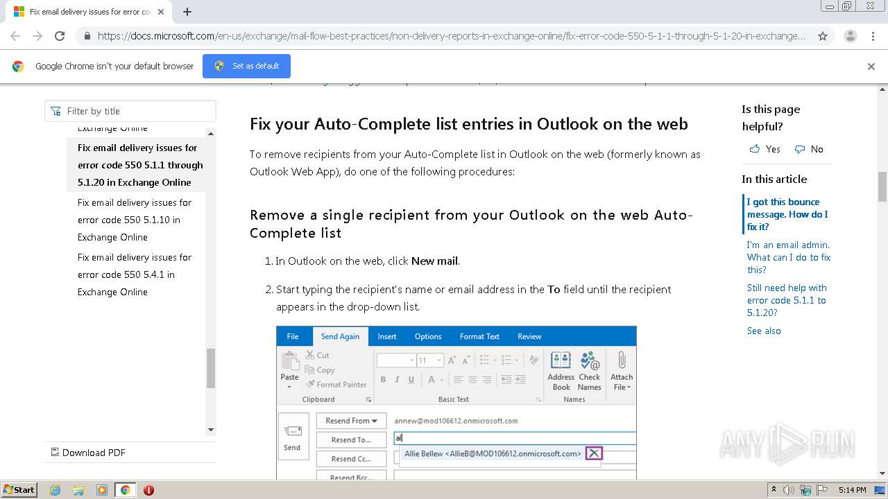Open the Windows Start menu

pyautogui.click(x=19, y=489)
